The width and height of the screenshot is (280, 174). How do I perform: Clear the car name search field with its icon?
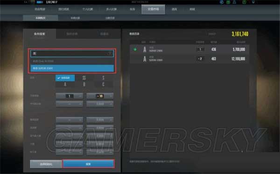(110, 53)
